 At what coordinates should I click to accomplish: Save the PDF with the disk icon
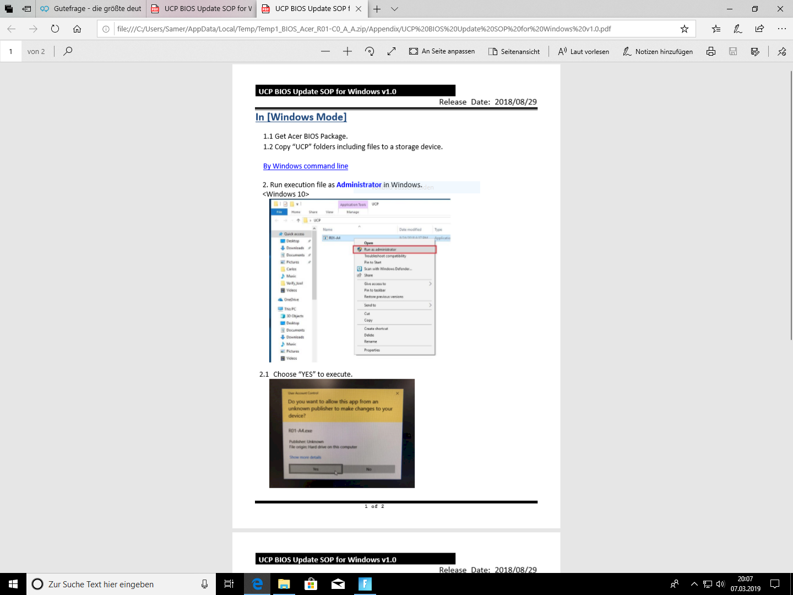(733, 51)
